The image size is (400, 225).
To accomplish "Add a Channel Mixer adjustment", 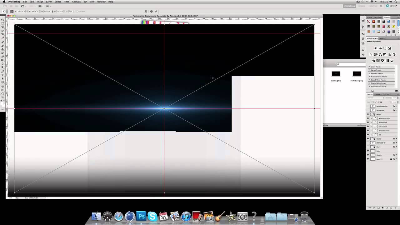I will (394, 54).
